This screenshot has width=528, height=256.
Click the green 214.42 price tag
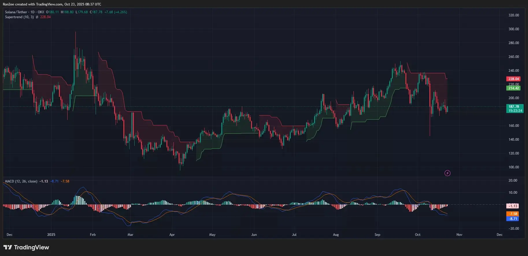pyautogui.click(x=513, y=88)
